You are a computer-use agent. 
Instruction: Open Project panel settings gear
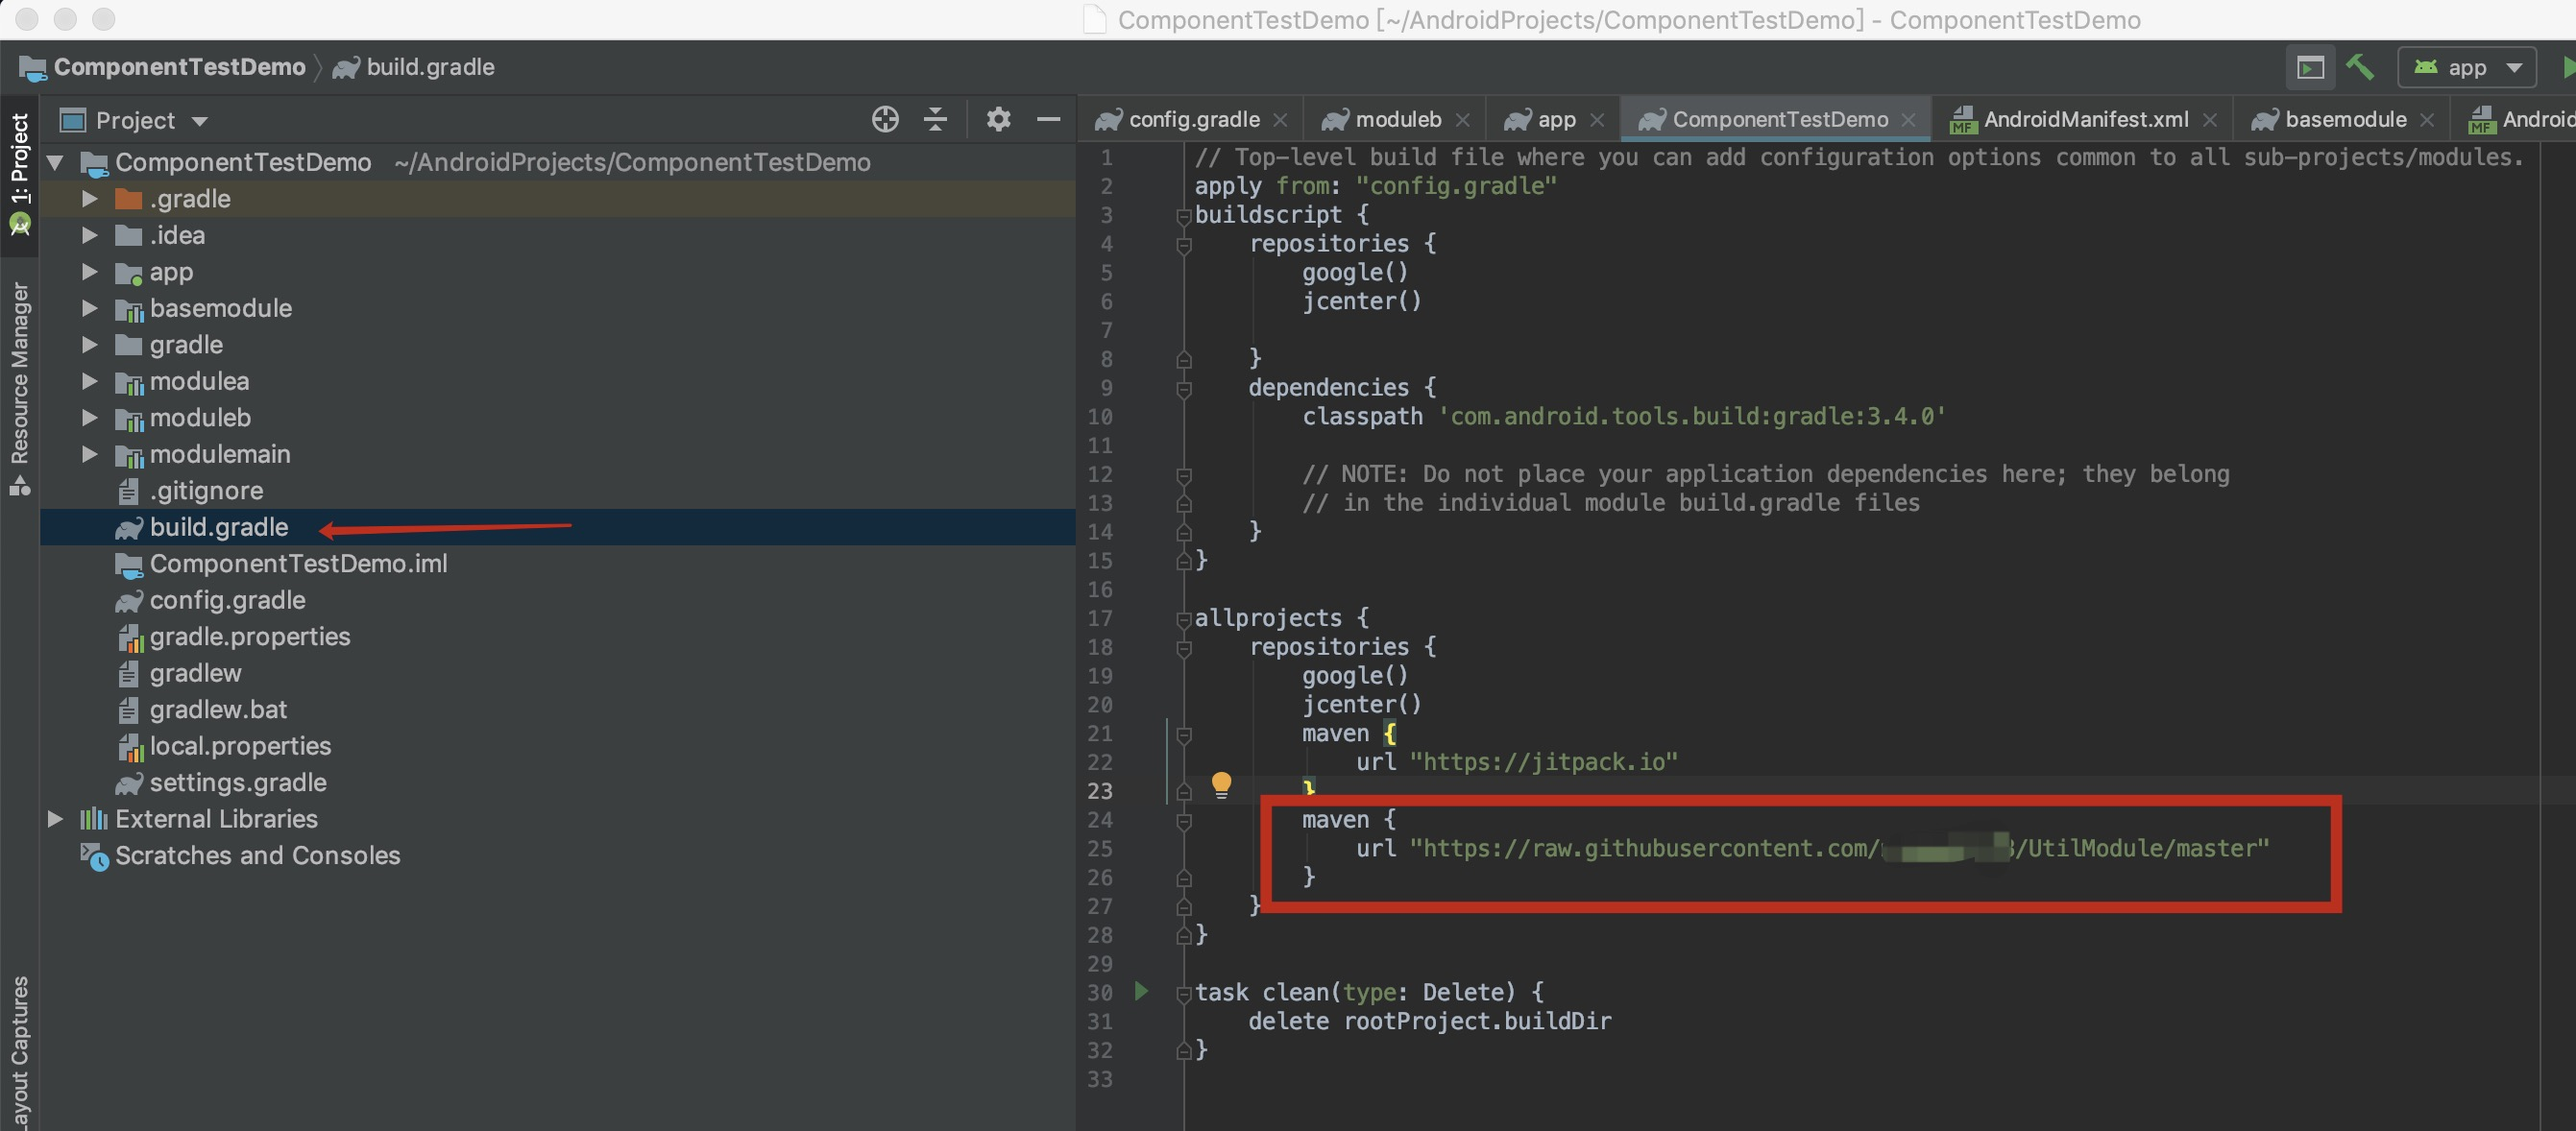(x=998, y=120)
